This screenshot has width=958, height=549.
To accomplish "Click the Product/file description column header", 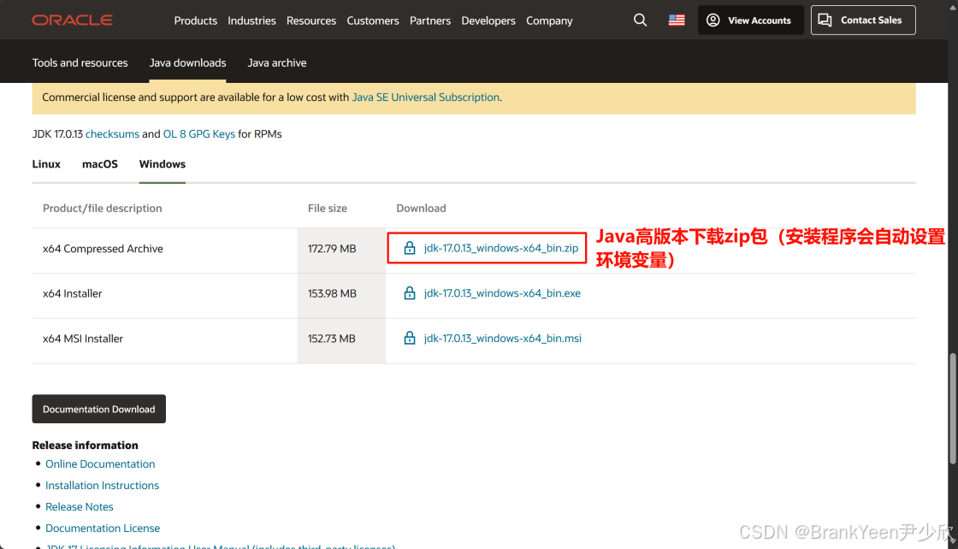I will (102, 209).
